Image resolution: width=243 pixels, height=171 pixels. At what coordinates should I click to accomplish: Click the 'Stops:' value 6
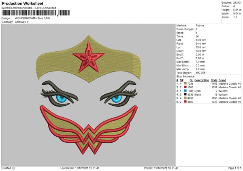pyautogui.click(x=196, y=33)
